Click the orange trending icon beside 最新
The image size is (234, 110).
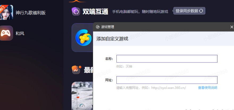(x=76, y=70)
